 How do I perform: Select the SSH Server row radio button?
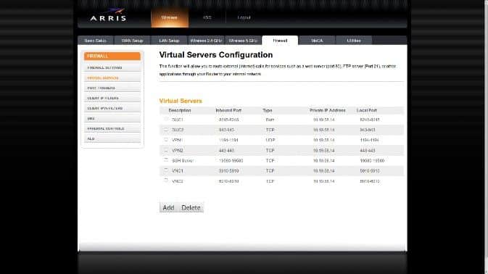point(166,160)
